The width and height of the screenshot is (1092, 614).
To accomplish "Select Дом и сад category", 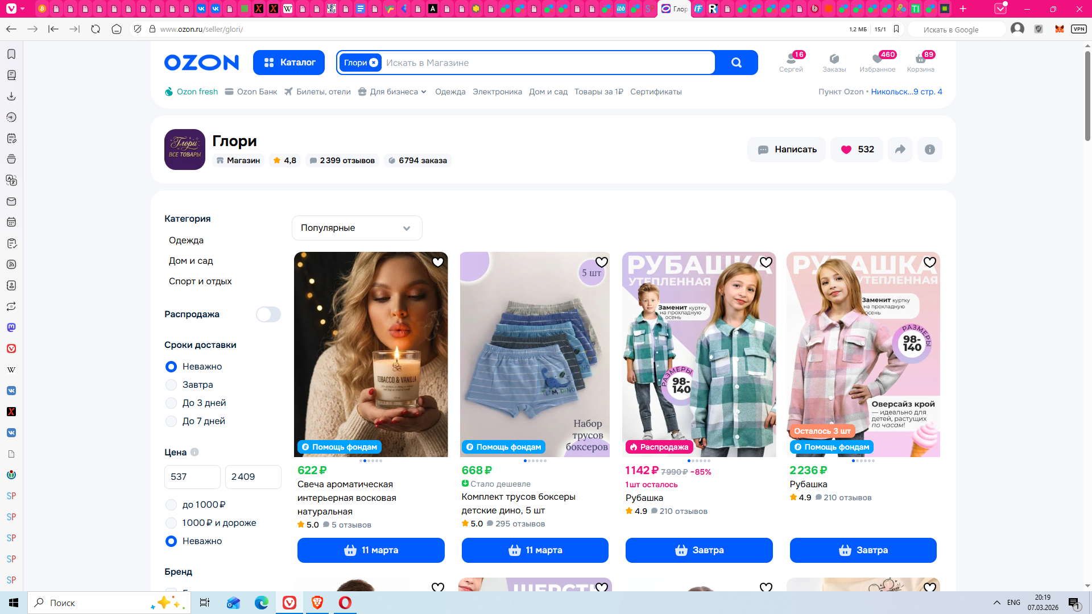I will click(191, 261).
